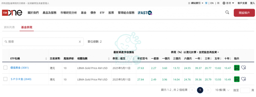This screenshot has width=256, height=97.
Task: Add 價值黃金 (3081) to cart
Action: click(236, 68)
